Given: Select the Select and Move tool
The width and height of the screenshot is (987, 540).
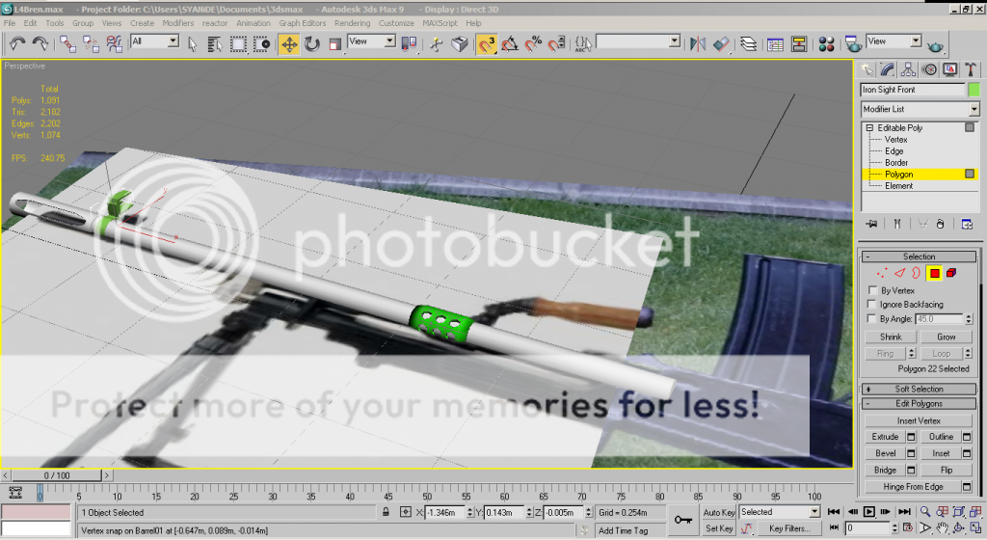Looking at the screenshot, I should (x=288, y=43).
